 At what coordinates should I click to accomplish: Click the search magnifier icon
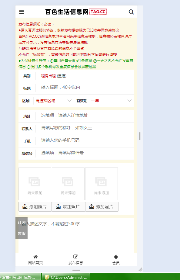coord(131,12)
